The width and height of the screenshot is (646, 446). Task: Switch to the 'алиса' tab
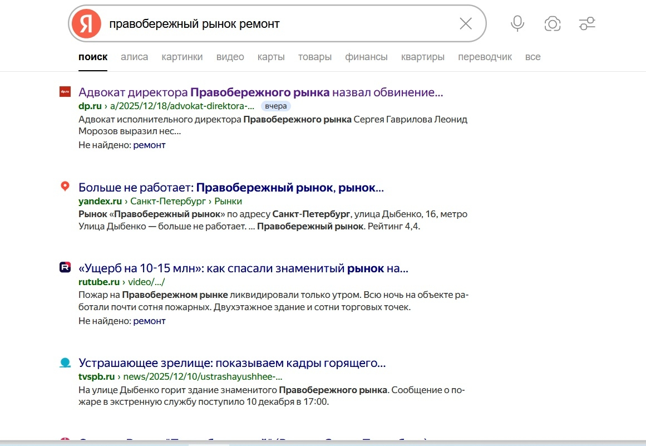click(x=134, y=57)
